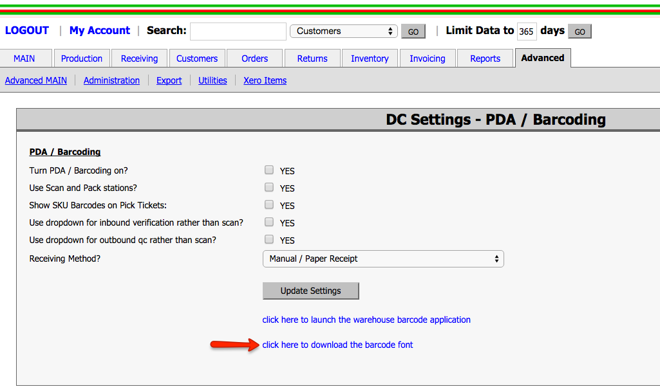Image resolution: width=660 pixels, height=389 pixels.
Task: Open the Inventory tab
Action: [370, 59]
